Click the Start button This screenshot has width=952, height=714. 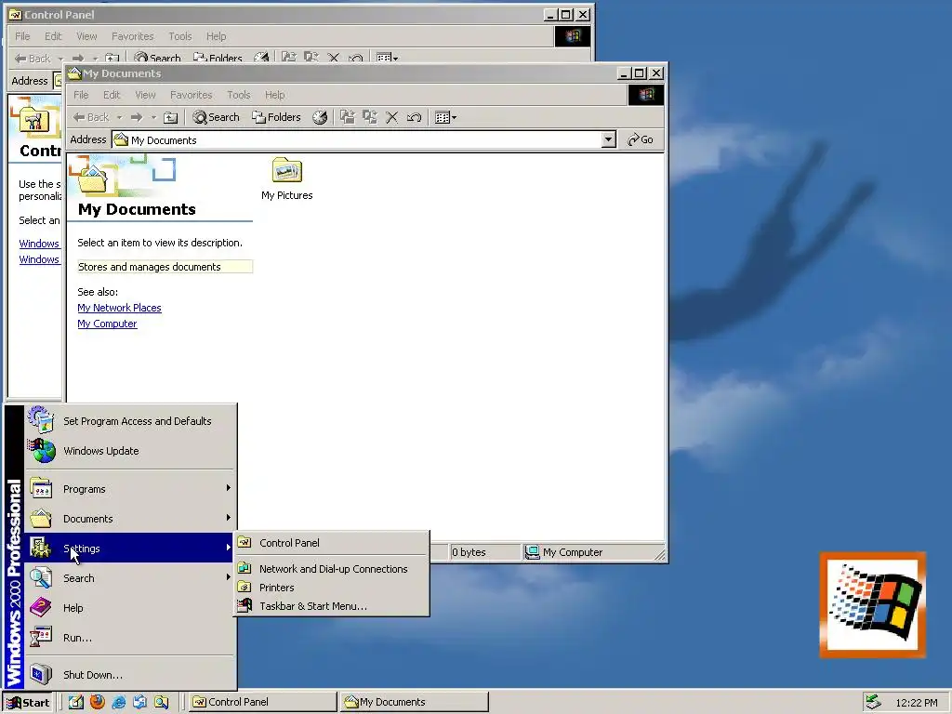click(28, 703)
